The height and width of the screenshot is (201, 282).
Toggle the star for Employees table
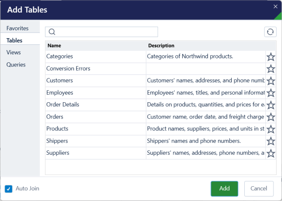click(271, 93)
